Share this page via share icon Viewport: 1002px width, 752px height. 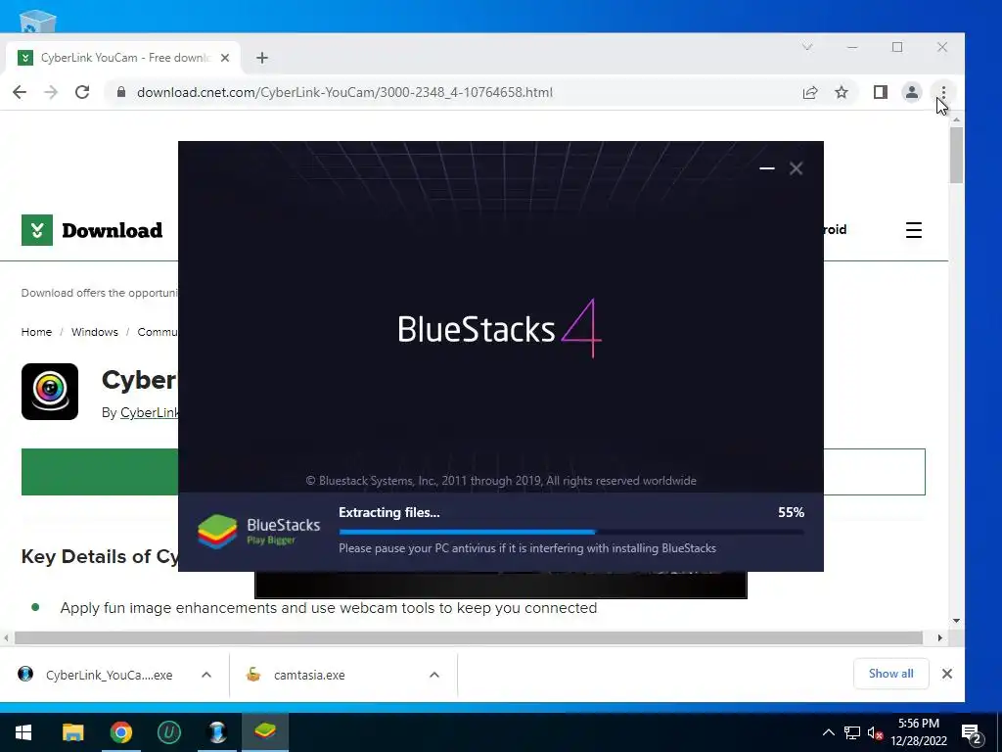pos(810,92)
